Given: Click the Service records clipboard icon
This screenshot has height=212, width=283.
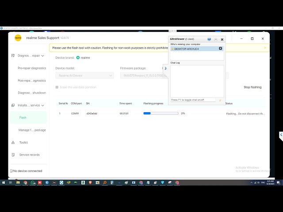Looking at the screenshot, I should coord(13,155).
